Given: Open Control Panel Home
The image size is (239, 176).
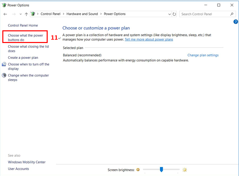Looking at the screenshot, I should pyautogui.click(x=23, y=25).
